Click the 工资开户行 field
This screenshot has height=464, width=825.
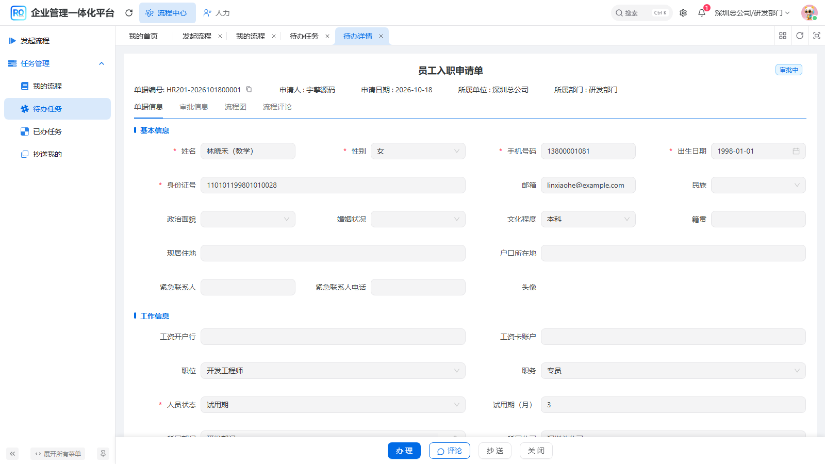333,337
